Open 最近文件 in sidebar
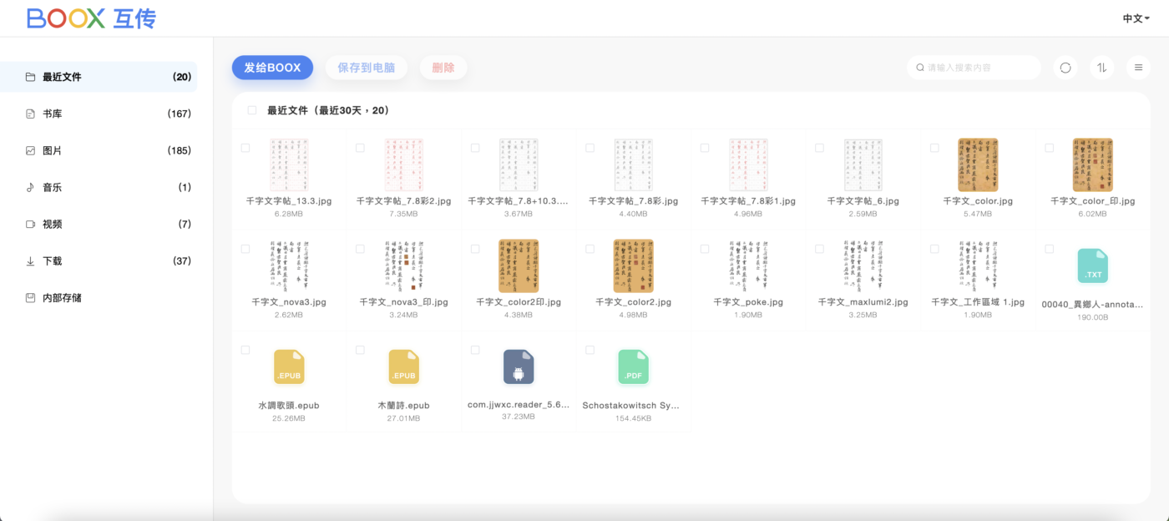 point(99,77)
